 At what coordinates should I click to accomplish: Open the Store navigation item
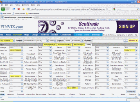point(87,35)
